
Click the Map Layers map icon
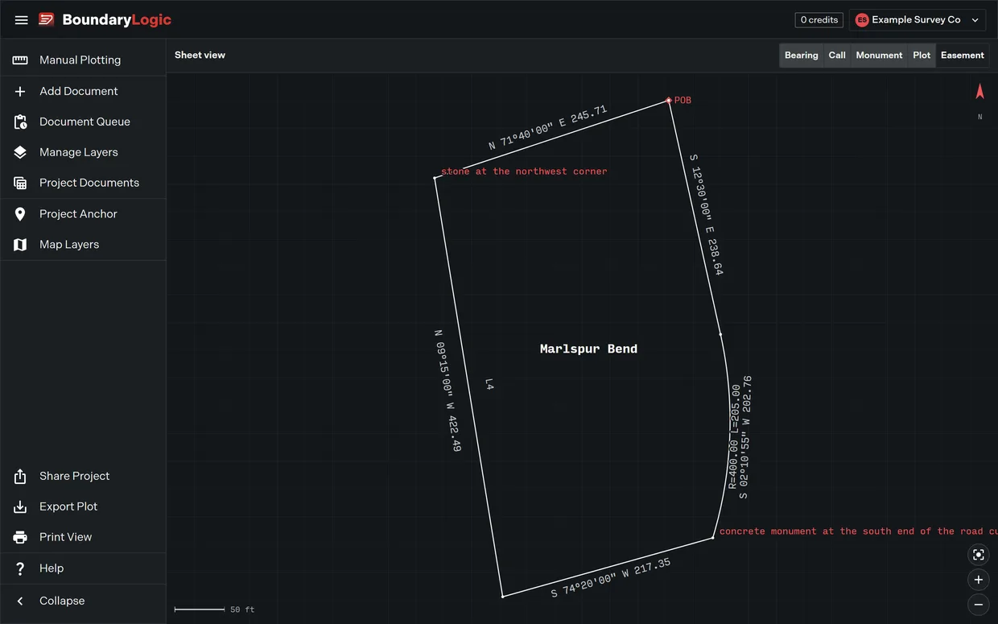tap(20, 245)
